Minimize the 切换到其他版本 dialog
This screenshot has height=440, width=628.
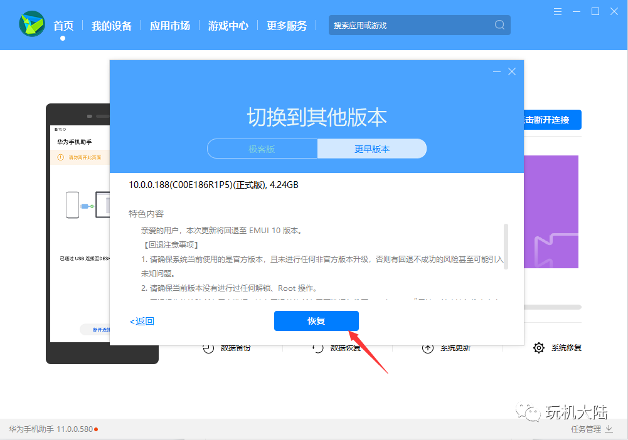pyautogui.click(x=497, y=71)
